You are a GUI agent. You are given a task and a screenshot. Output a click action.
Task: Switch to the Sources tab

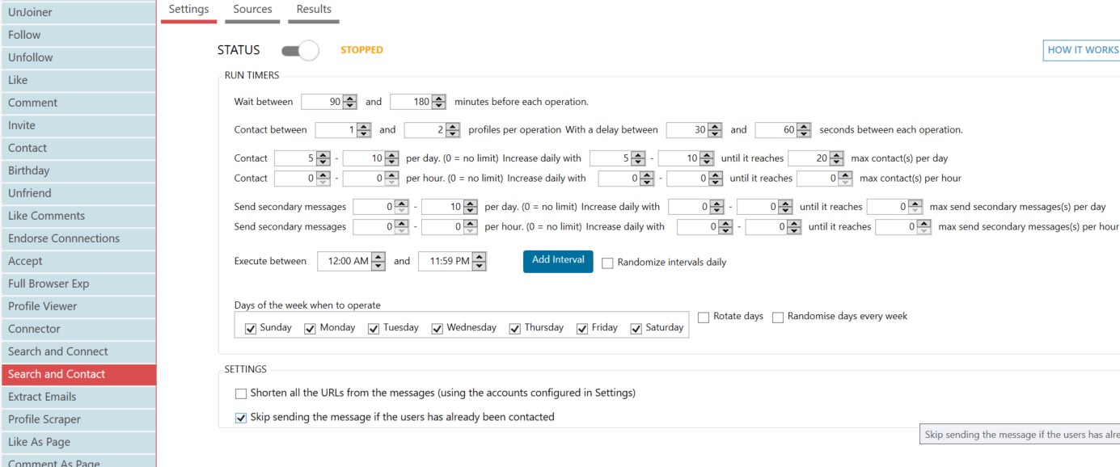tap(252, 10)
